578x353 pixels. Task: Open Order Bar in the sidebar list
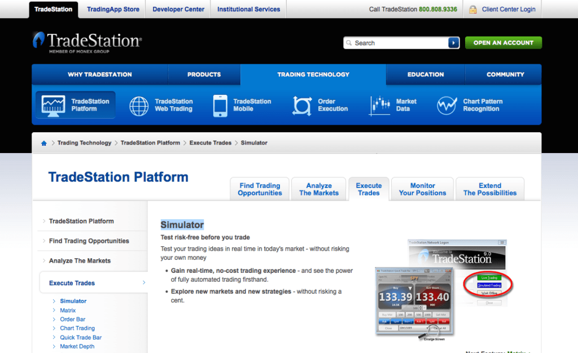pos(72,319)
